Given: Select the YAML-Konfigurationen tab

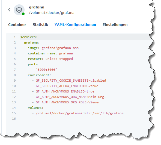Looking at the screenshot, I should tap(75, 25).
